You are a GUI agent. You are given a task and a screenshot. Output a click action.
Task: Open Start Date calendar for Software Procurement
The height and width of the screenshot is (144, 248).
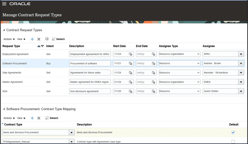[131, 63]
